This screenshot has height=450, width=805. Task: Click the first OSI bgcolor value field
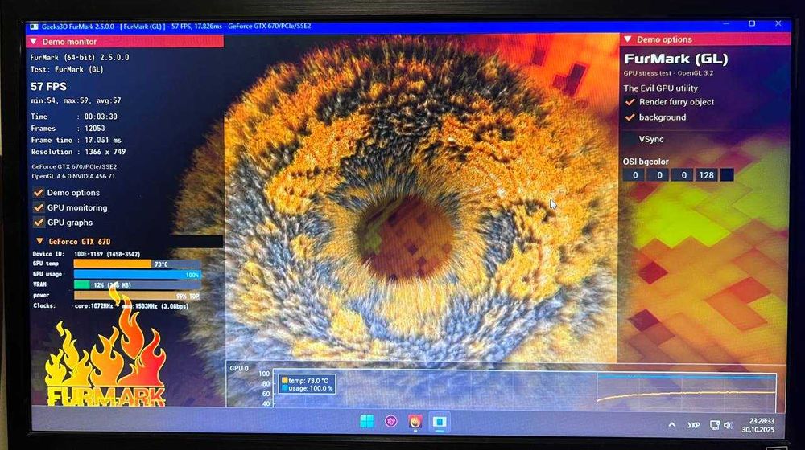[634, 174]
